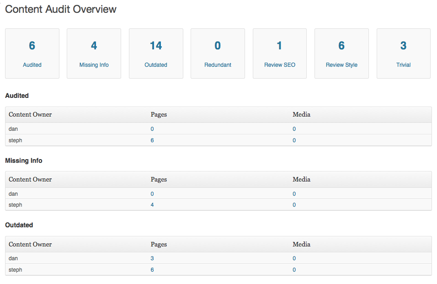Click Content Owner header in Audited table
Image resolution: width=437 pixels, height=284 pixels.
tap(30, 114)
